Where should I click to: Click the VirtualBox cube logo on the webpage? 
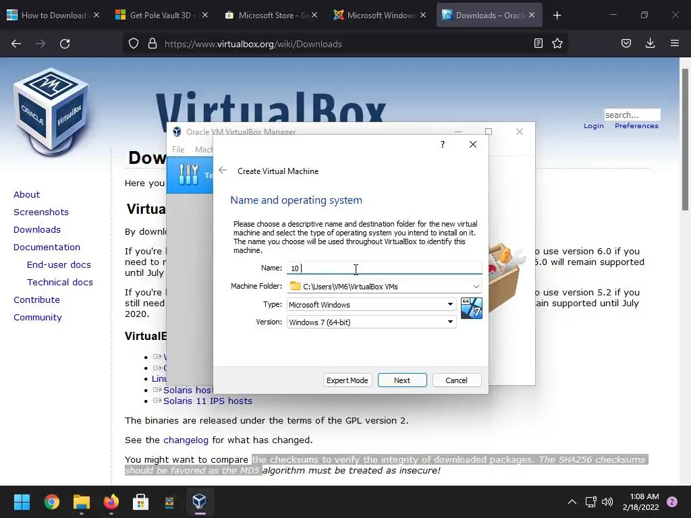[x=51, y=111]
